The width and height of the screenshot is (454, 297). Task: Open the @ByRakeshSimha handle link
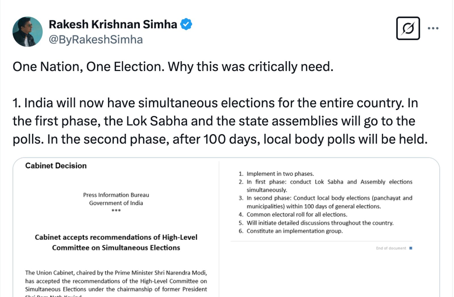[96, 40]
